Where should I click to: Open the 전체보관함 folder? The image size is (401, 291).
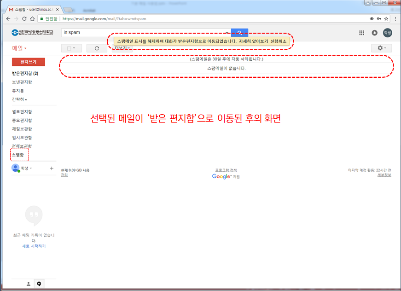tap(22, 146)
